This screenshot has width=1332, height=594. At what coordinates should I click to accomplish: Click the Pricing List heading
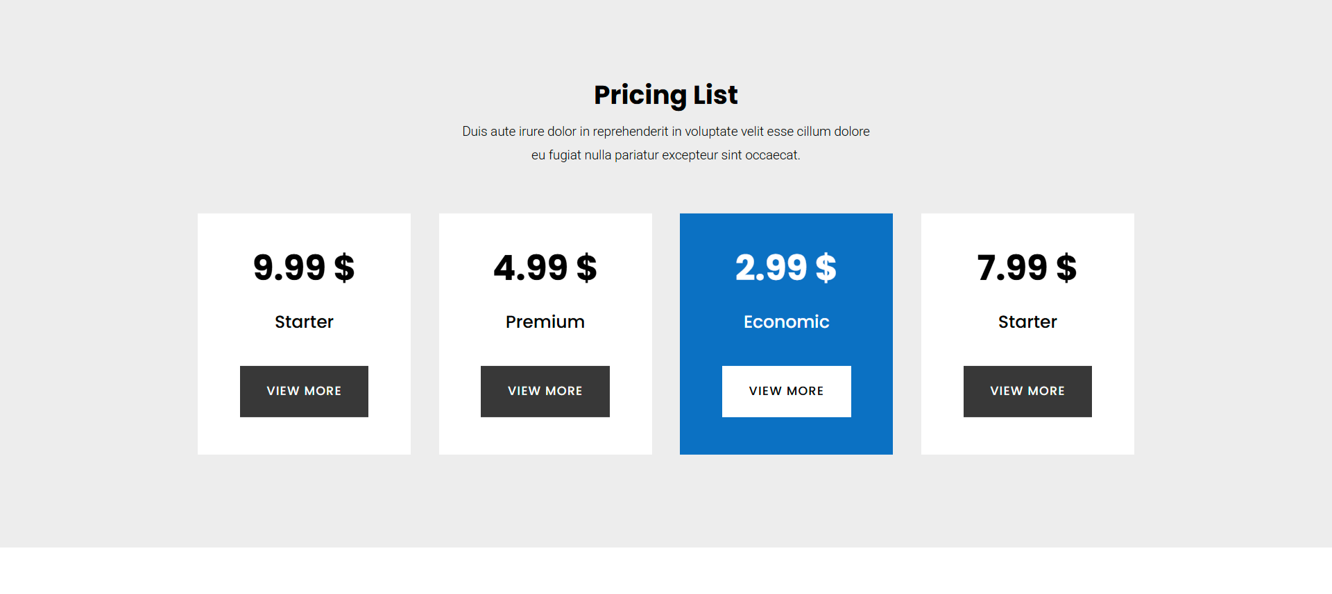click(665, 95)
